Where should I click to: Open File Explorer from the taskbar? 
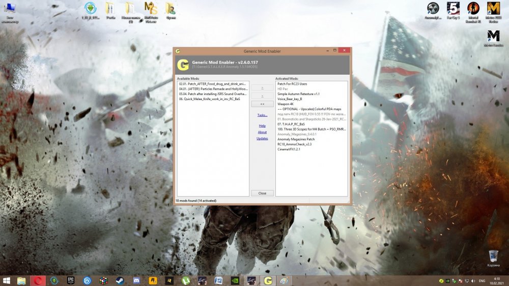coord(21,280)
